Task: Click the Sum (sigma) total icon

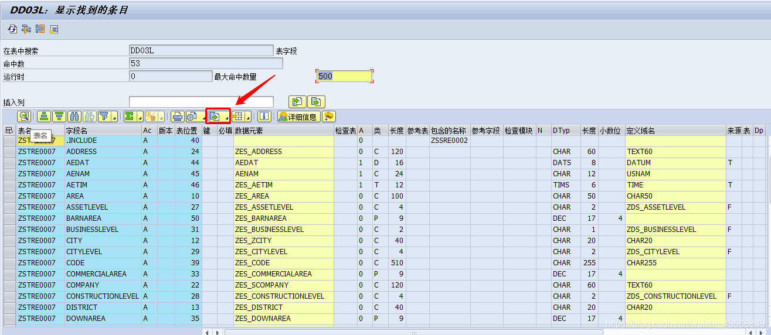Action: (130, 117)
